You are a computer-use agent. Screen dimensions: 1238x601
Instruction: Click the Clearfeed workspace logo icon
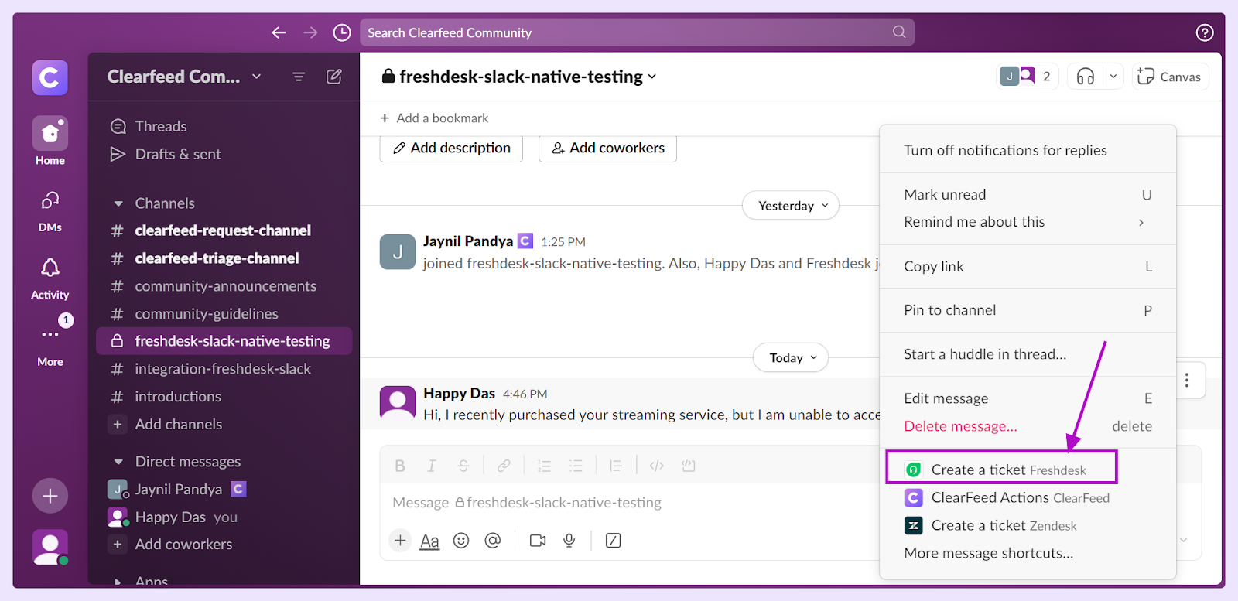50,77
